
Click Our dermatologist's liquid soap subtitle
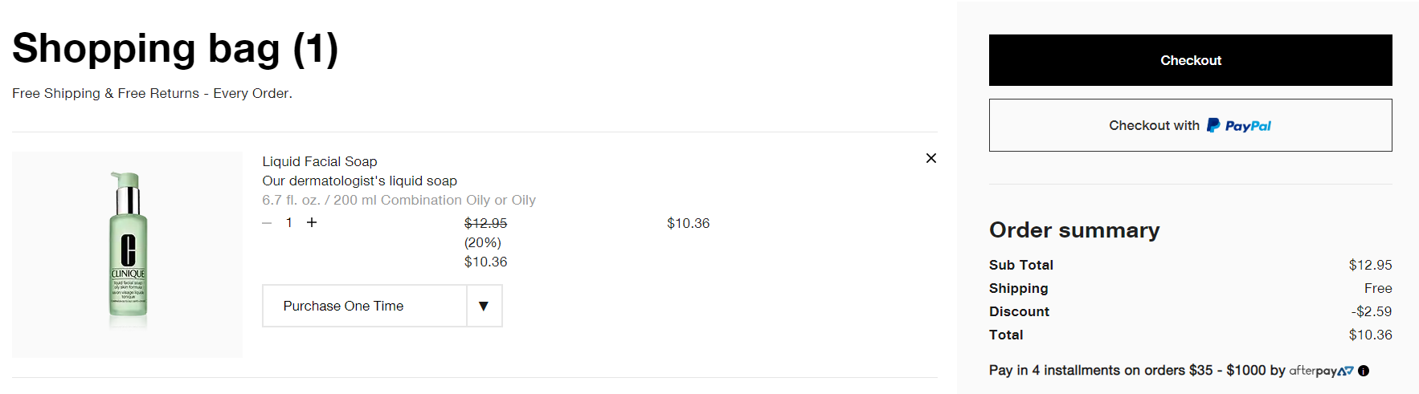coord(359,181)
